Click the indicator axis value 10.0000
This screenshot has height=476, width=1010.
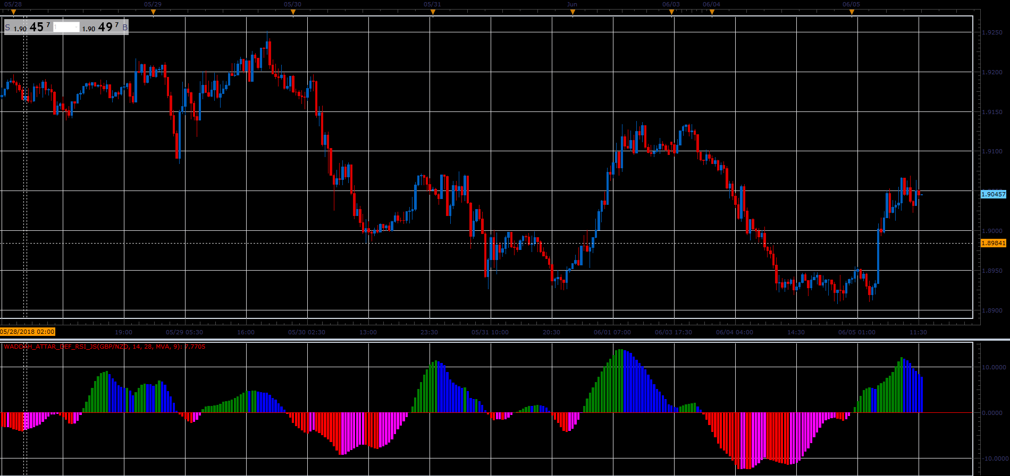click(994, 367)
